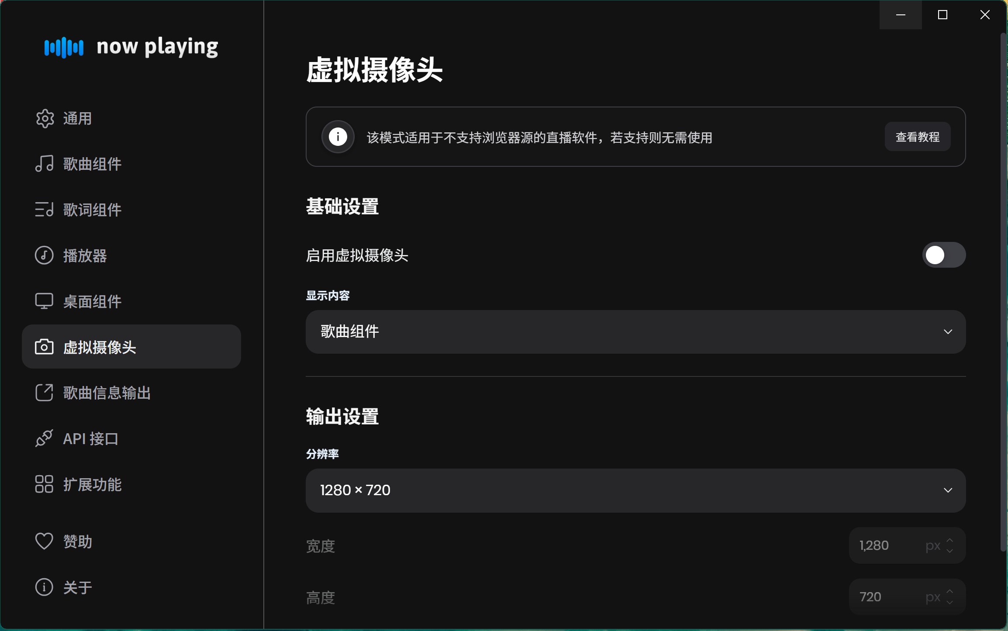Click the circular note icon for 播放器
The image size is (1008, 631).
45,255
